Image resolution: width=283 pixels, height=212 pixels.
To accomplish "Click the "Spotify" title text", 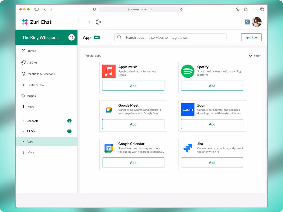I will pos(203,67).
